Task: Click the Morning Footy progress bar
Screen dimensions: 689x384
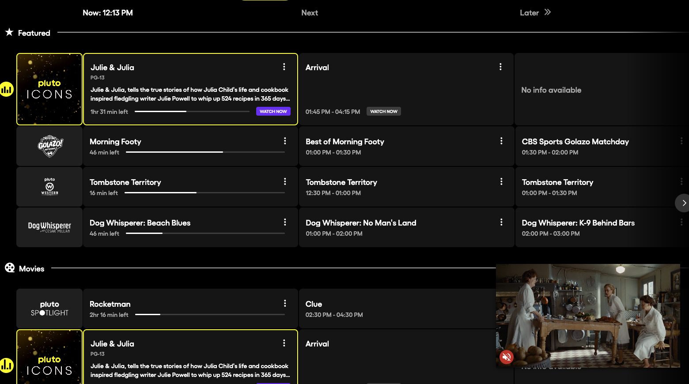Action: pos(205,152)
